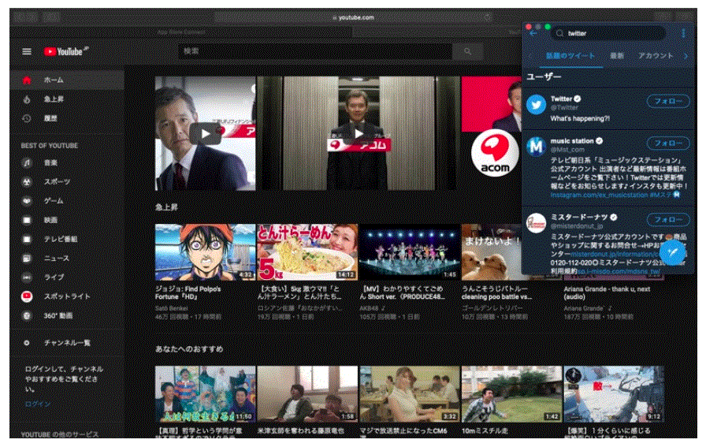The width and height of the screenshot is (706, 447).
Task: Click the Twitter search field
Action: click(x=608, y=33)
